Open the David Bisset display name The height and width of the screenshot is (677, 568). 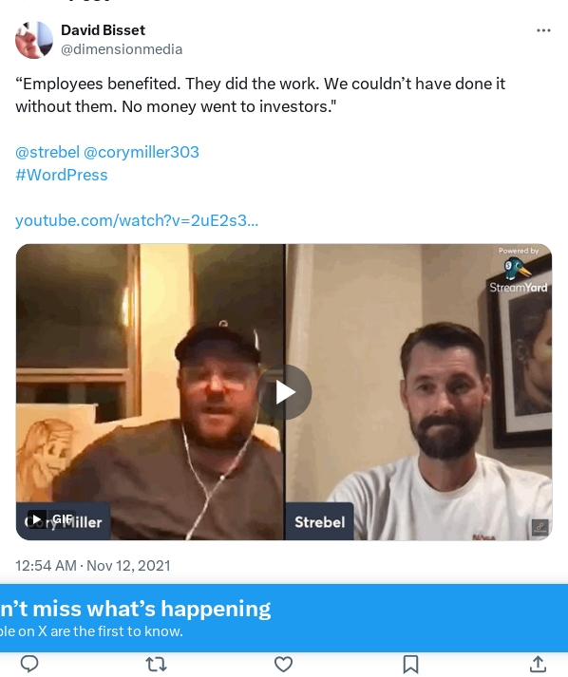103,30
